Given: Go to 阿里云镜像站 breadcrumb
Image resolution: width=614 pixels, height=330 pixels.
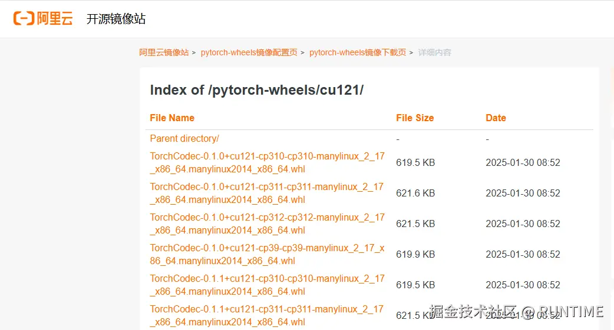Looking at the screenshot, I should point(164,52).
